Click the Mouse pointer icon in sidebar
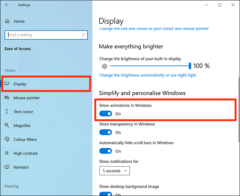Screen dimensions: 240x196 pos(7,98)
